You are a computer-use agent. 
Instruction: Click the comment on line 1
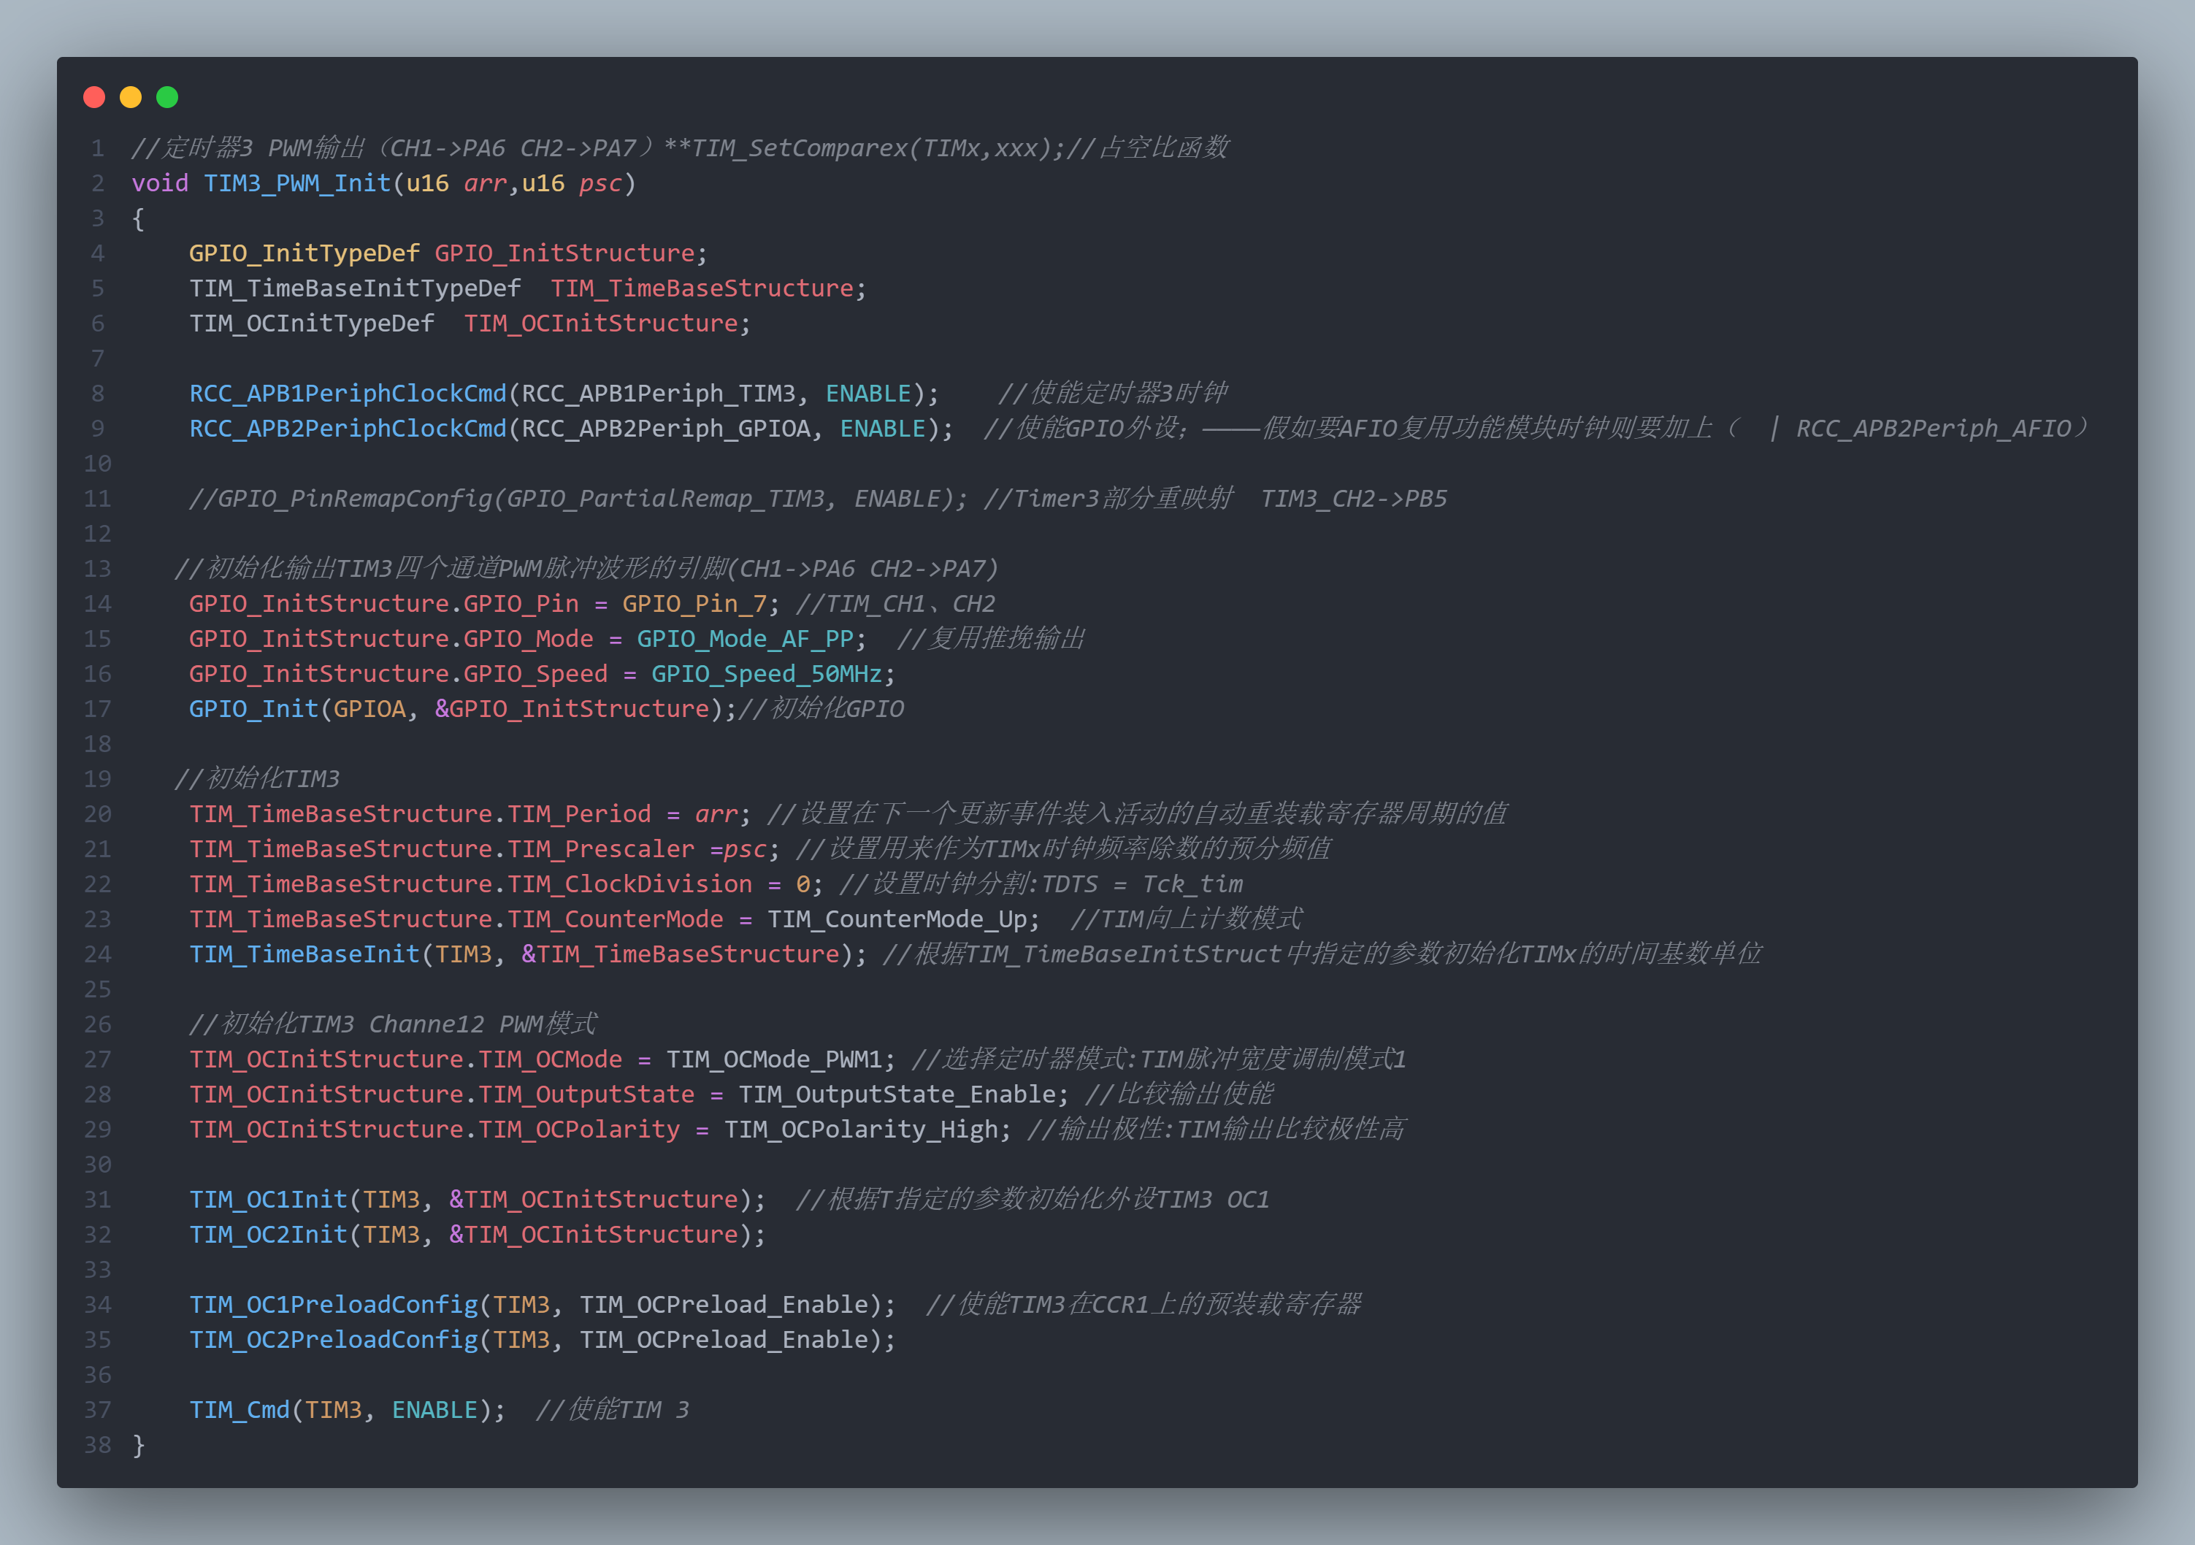pos(680,148)
